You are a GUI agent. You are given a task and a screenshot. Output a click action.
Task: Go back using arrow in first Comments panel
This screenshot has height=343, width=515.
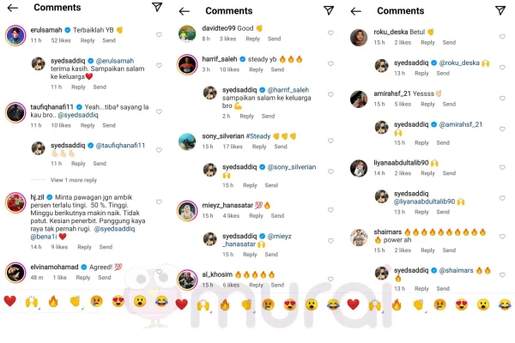pyautogui.click(x=13, y=8)
